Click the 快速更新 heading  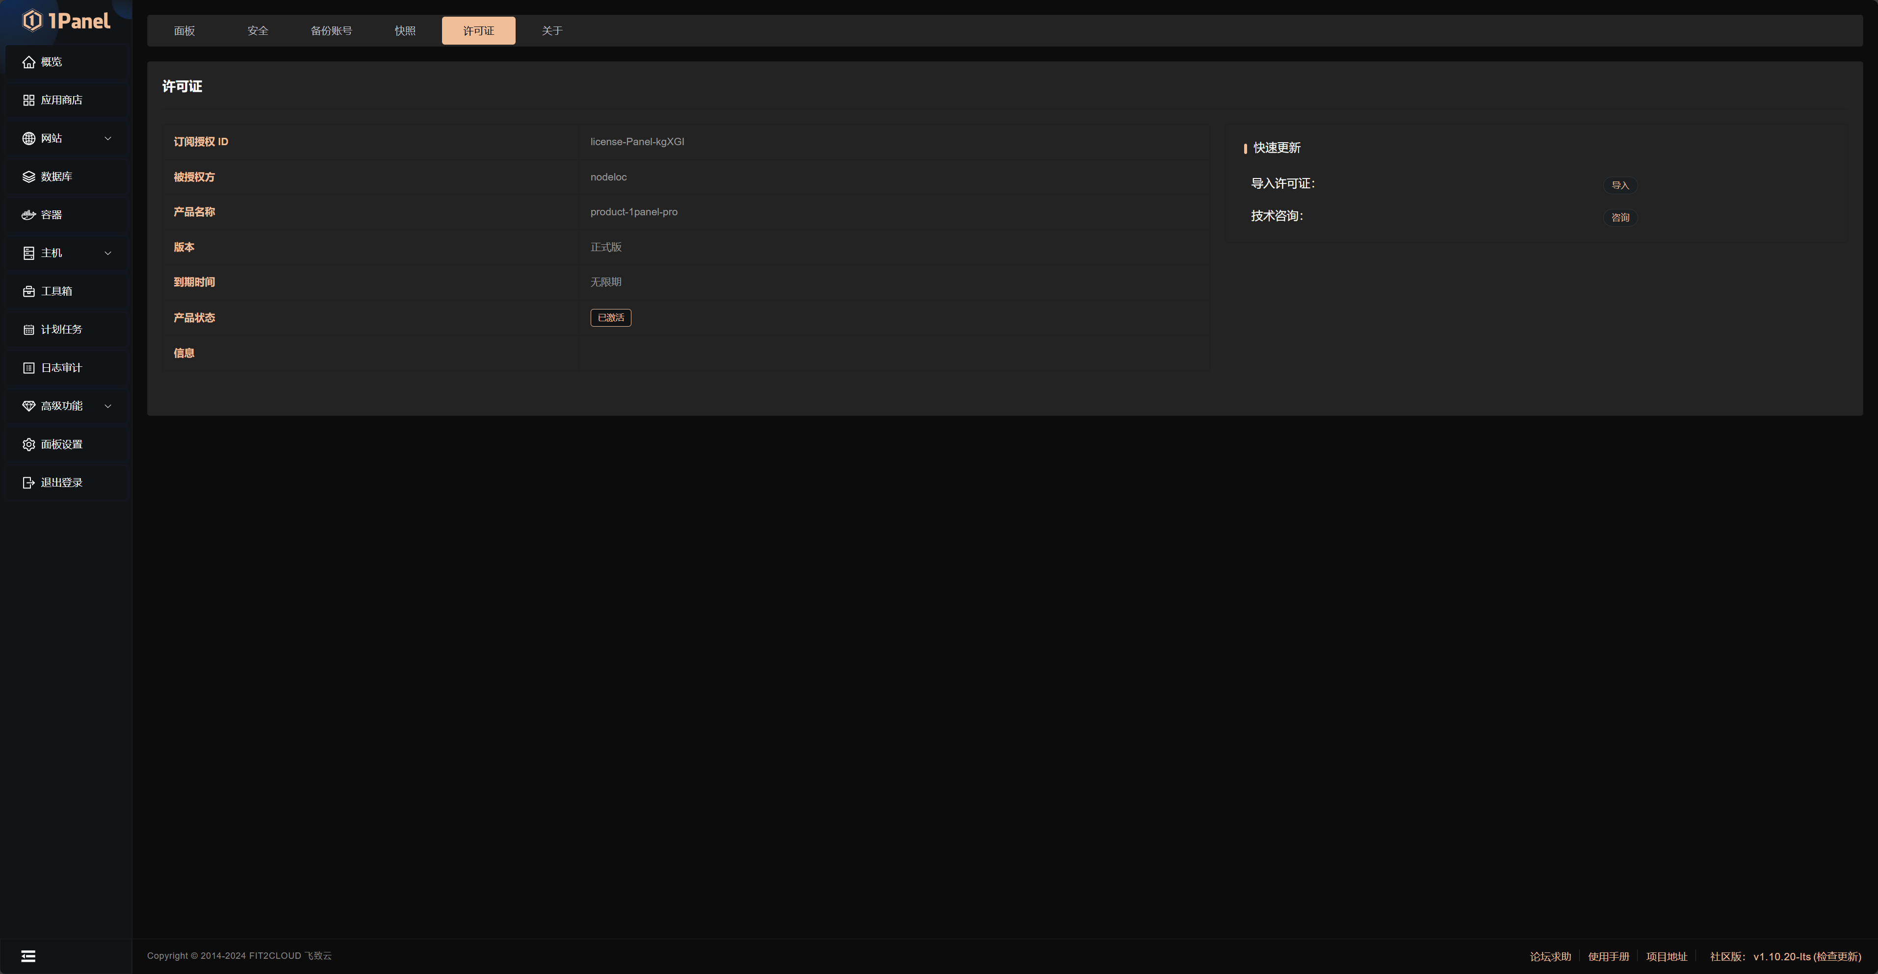click(1277, 148)
